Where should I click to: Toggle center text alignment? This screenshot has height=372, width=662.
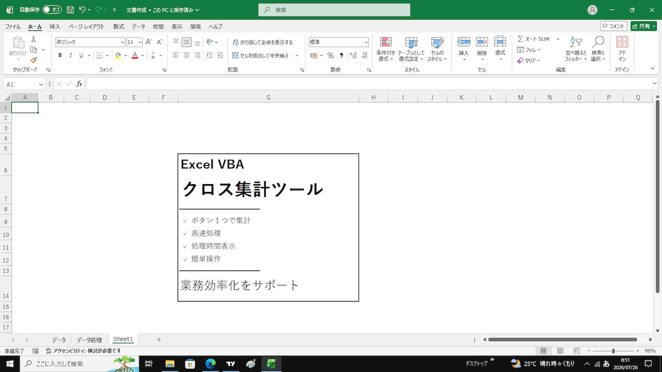187,55
